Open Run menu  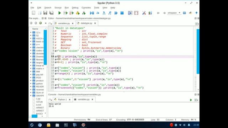(x=67, y=8)
